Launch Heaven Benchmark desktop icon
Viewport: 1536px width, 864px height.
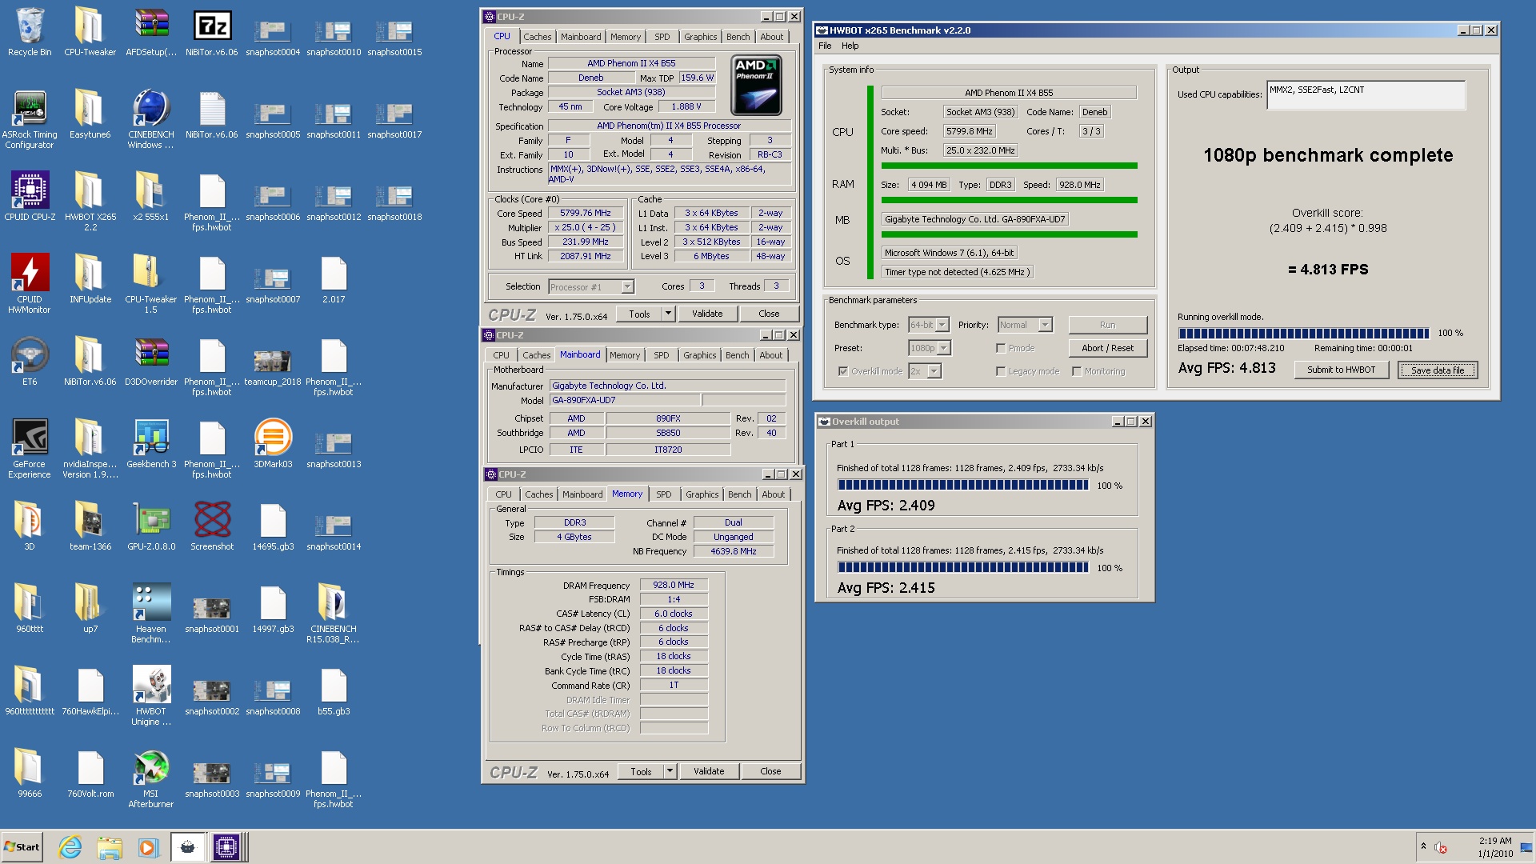pos(151,613)
